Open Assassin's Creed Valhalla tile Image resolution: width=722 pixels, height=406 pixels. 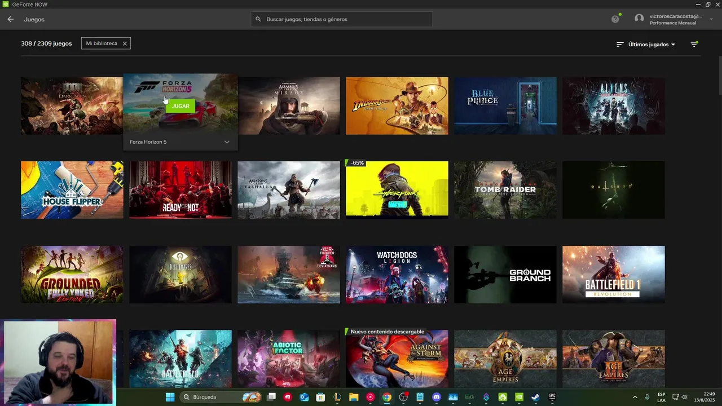click(x=289, y=190)
